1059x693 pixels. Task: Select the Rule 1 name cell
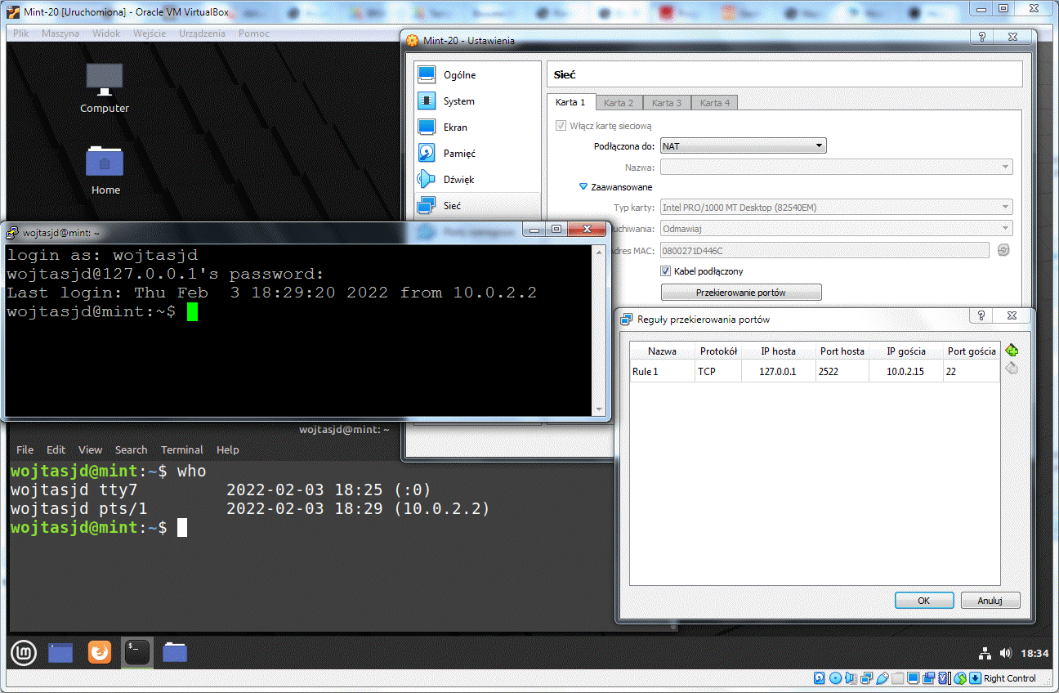click(662, 372)
